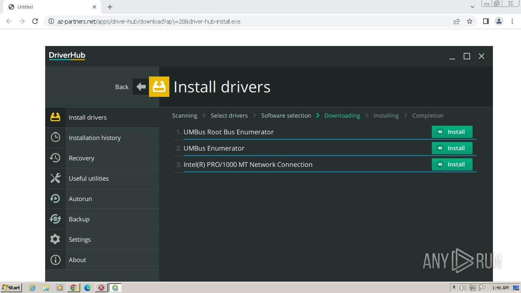Select Useful utilities in the sidebar

(102, 178)
